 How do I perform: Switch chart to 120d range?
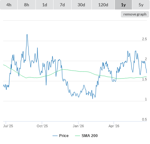[103, 5]
